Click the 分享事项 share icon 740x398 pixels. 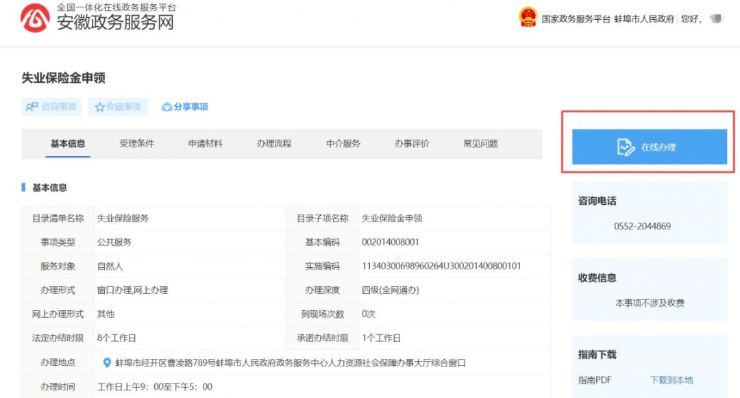pyautogui.click(x=166, y=107)
